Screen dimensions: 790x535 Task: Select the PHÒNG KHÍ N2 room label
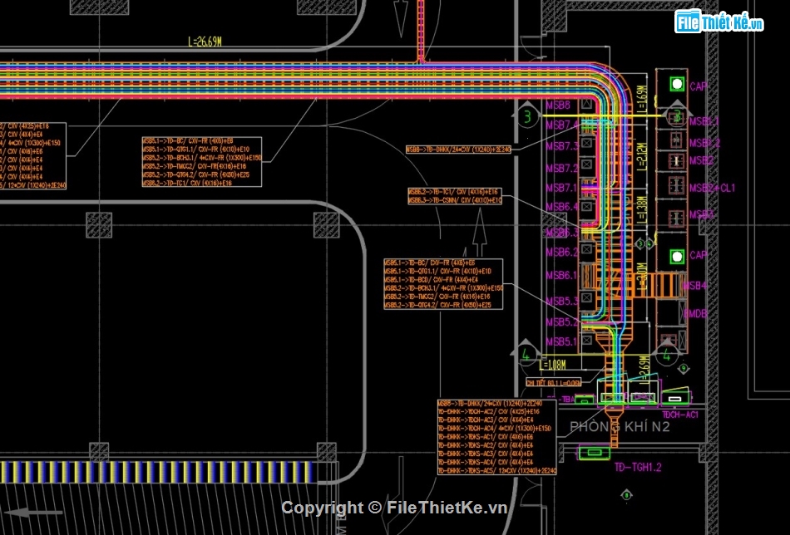620,427
